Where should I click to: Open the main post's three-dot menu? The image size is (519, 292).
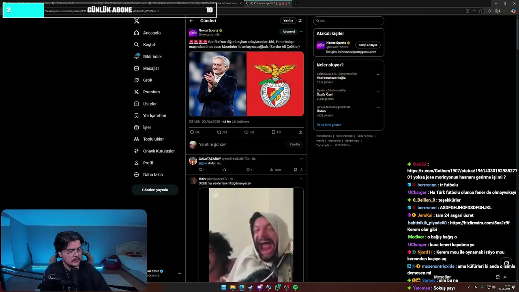click(302, 32)
